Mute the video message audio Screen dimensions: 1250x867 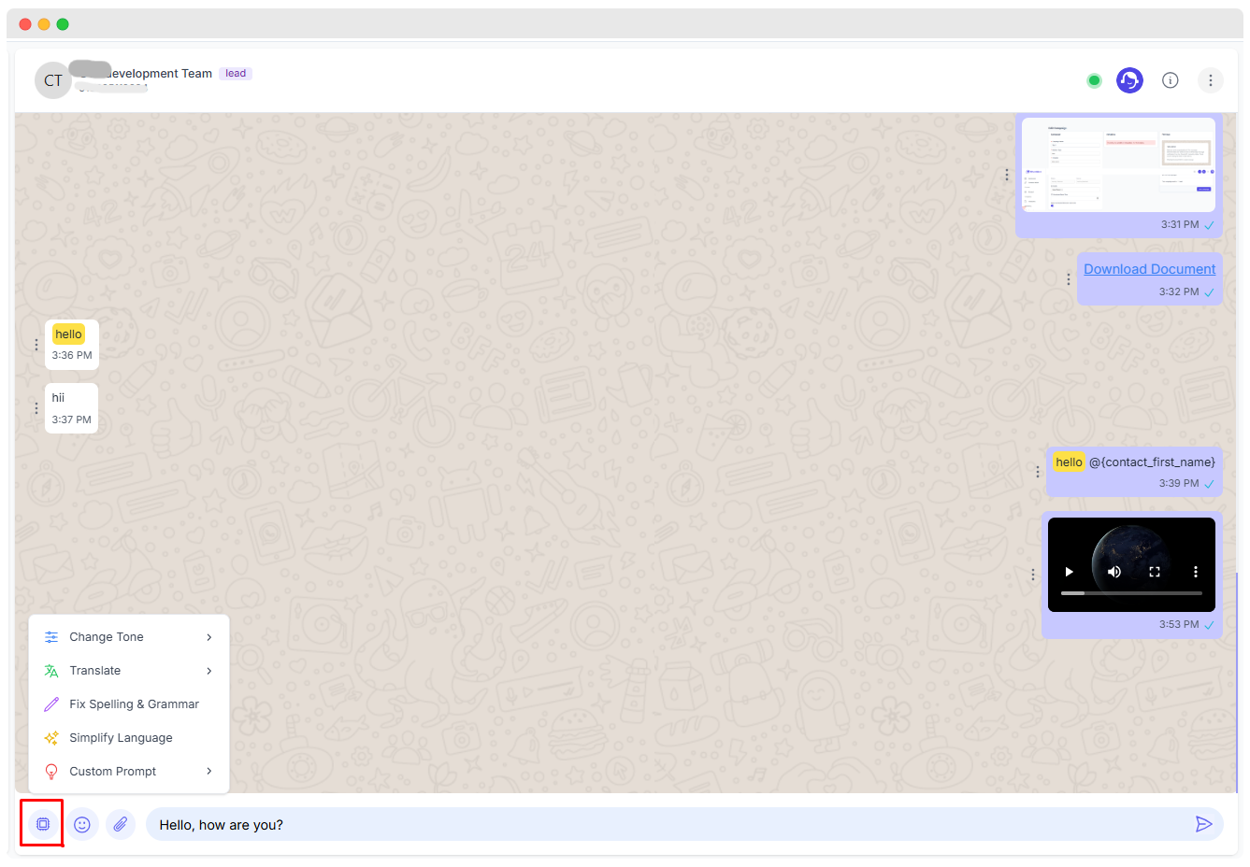(x=1113, y=571)
